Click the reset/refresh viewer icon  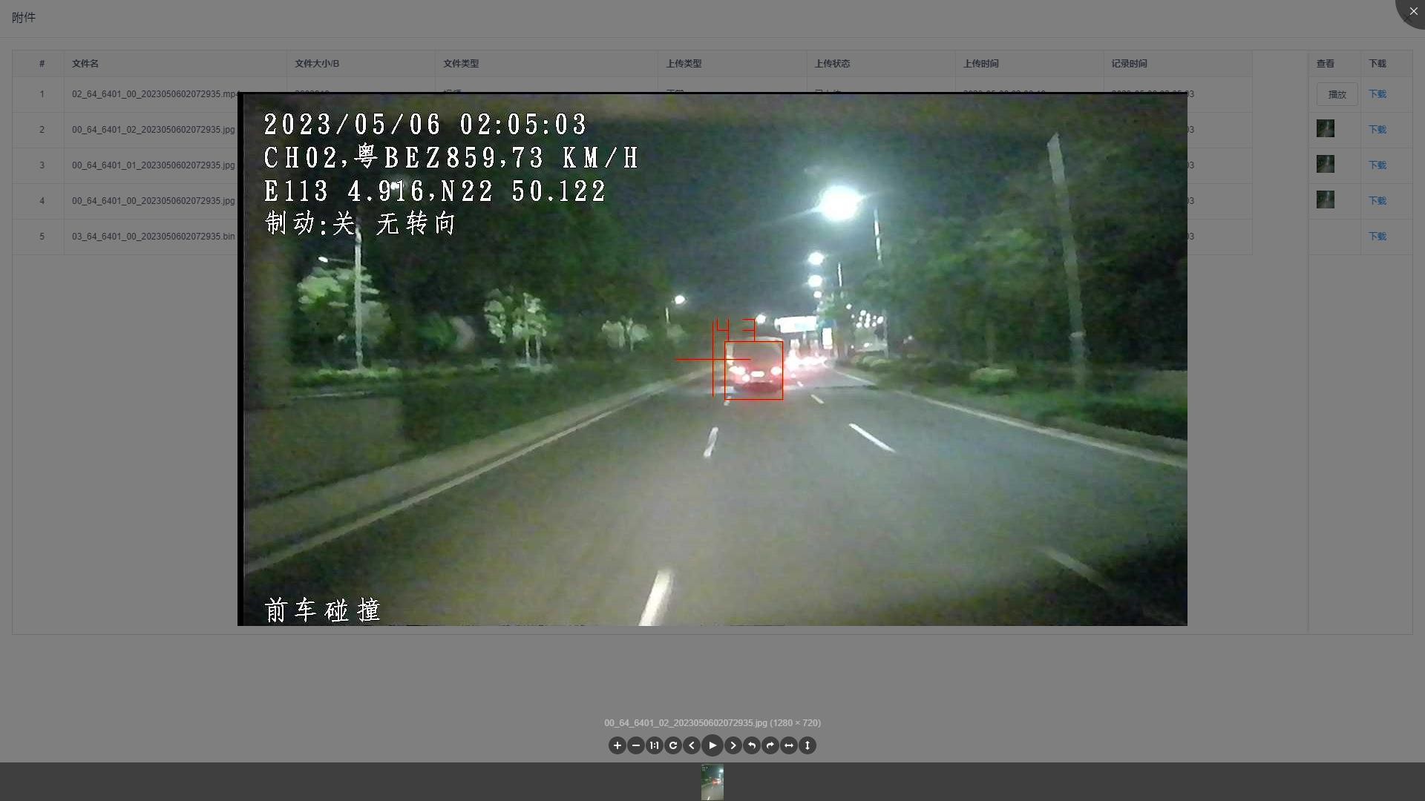click(673, 745)
